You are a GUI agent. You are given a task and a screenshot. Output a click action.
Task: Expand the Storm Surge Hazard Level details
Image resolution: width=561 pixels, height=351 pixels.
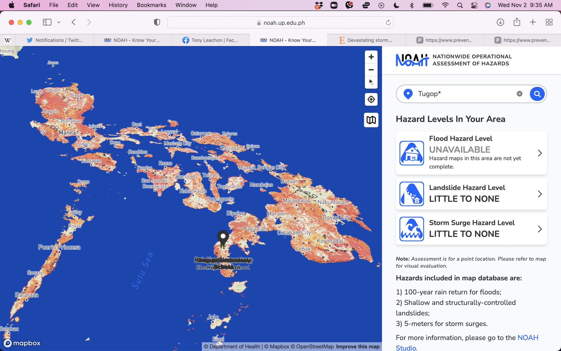540,229
